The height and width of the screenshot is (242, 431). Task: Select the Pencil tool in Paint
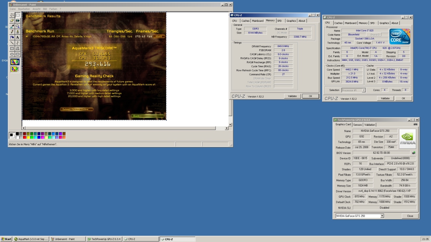pos(12,32)
